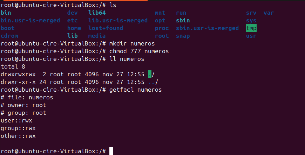Select the drwxr-xr-x permission string
This screenshot has width=305, height=155.
coord(18,82)
